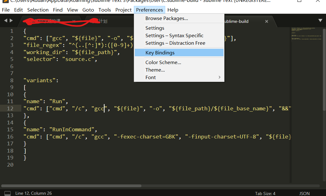The width and height of the screenshot is (326, 196).
Task: Click the "Run" name value
Action: [57, 101]
